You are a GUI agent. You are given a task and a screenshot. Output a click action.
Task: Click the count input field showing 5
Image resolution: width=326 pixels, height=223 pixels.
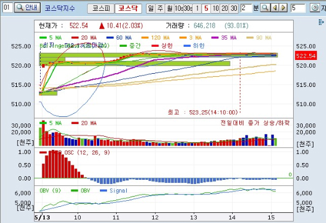coord(298,8)
